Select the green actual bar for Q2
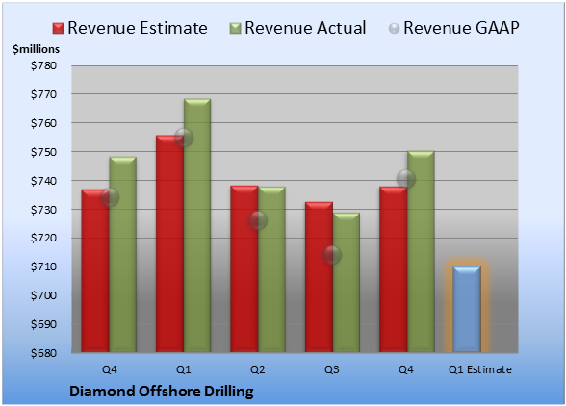This screenshot has width=566, height=406. [271, 269]
